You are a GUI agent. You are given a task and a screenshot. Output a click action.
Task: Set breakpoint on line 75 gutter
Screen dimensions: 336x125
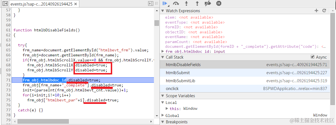click(x=8, y=100)
